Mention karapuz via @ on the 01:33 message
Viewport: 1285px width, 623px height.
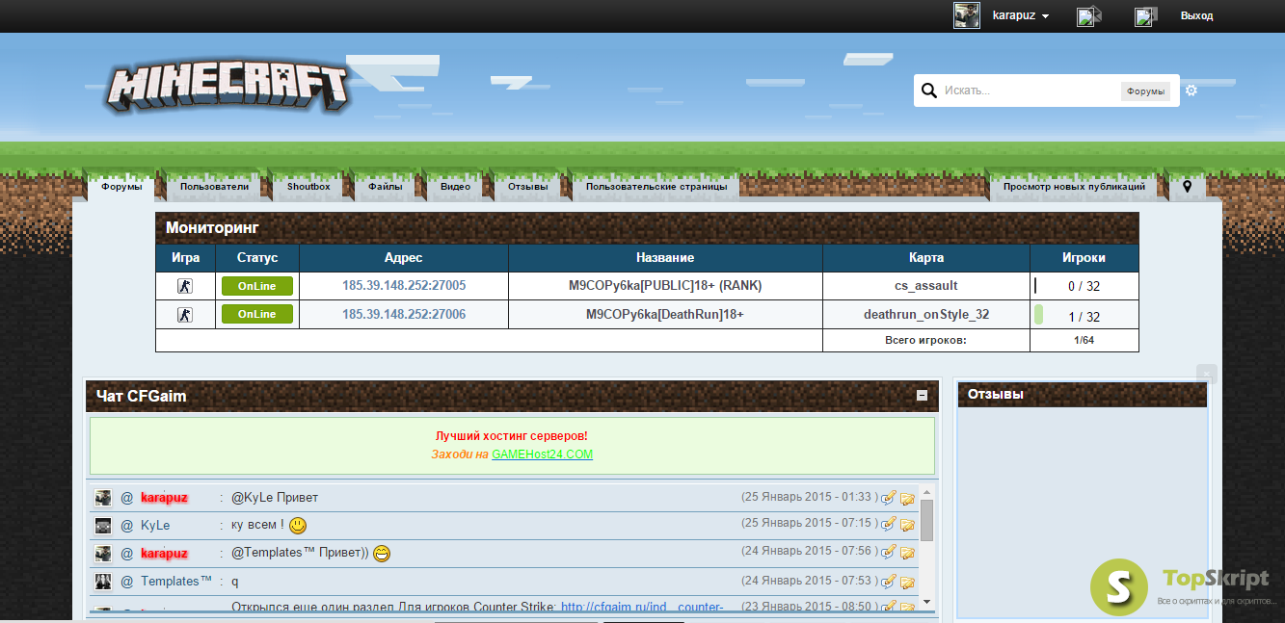pos(126,498)
